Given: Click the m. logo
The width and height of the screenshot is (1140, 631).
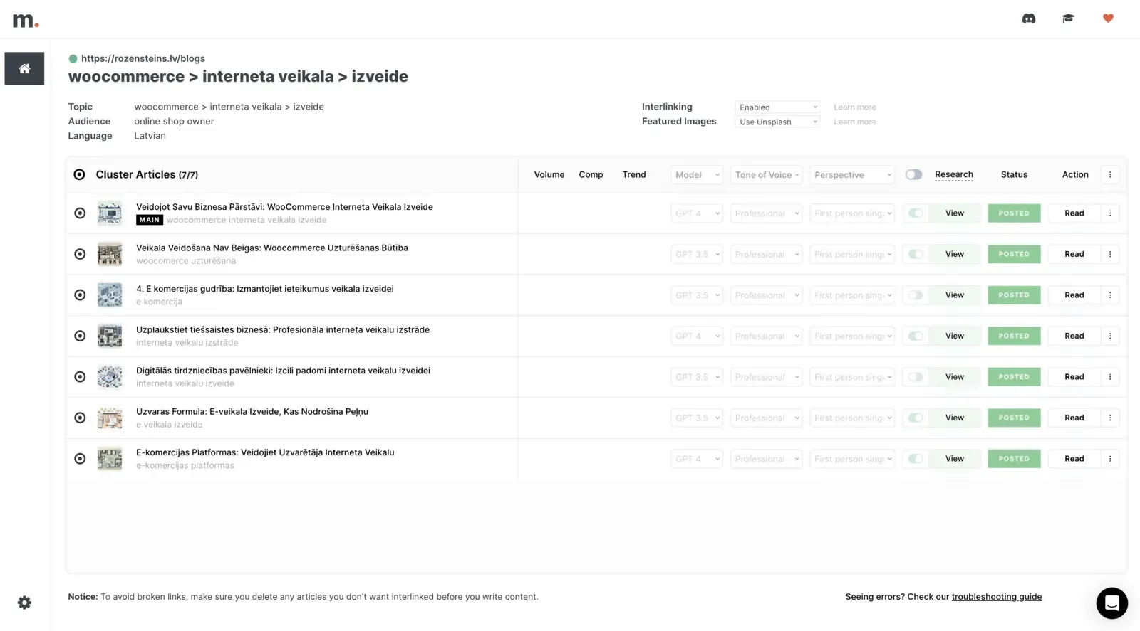Looking at the screenshot, I should 26,20.
